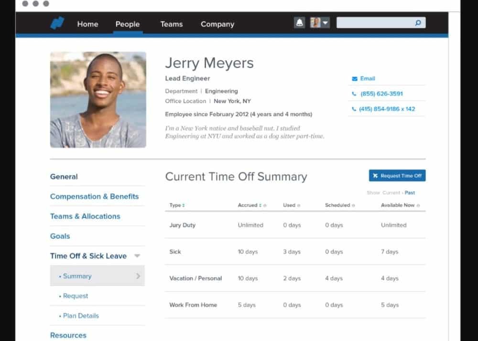Click the info icon next to Used

[299, 205]
